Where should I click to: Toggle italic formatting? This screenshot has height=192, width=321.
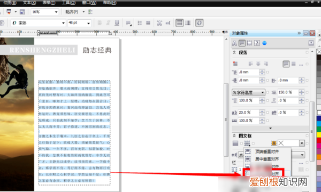pos(108,23)
